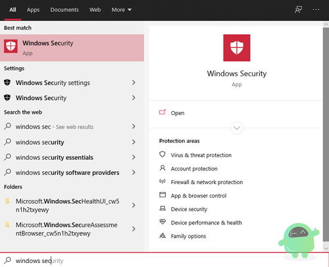Image resolution: width=329 pixels, height=267 pixels.
Task: Open Firewall & network protection
Action: [x=207, y=182]
